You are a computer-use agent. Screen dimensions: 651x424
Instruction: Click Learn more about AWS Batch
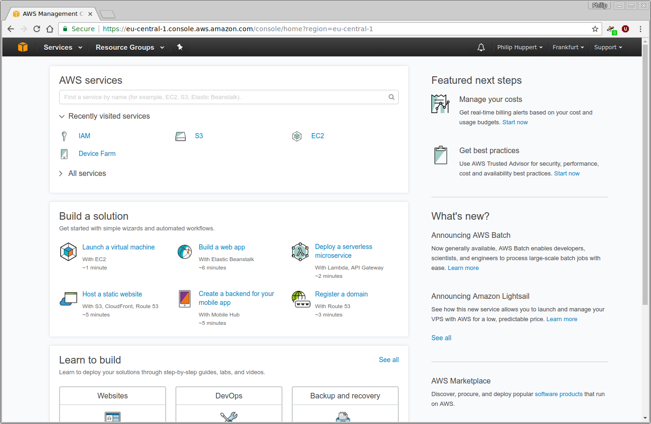click(463, 268)
